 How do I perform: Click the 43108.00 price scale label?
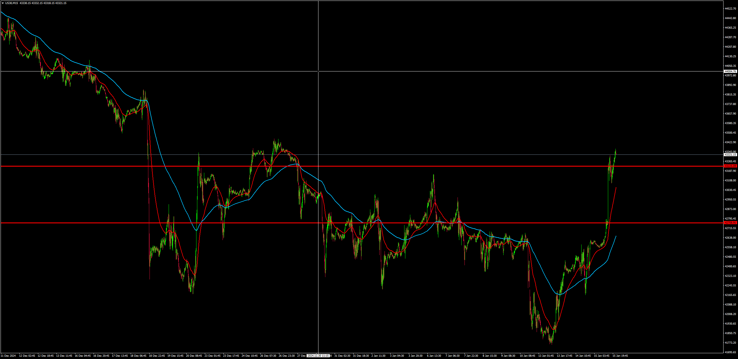coord(730,181)
